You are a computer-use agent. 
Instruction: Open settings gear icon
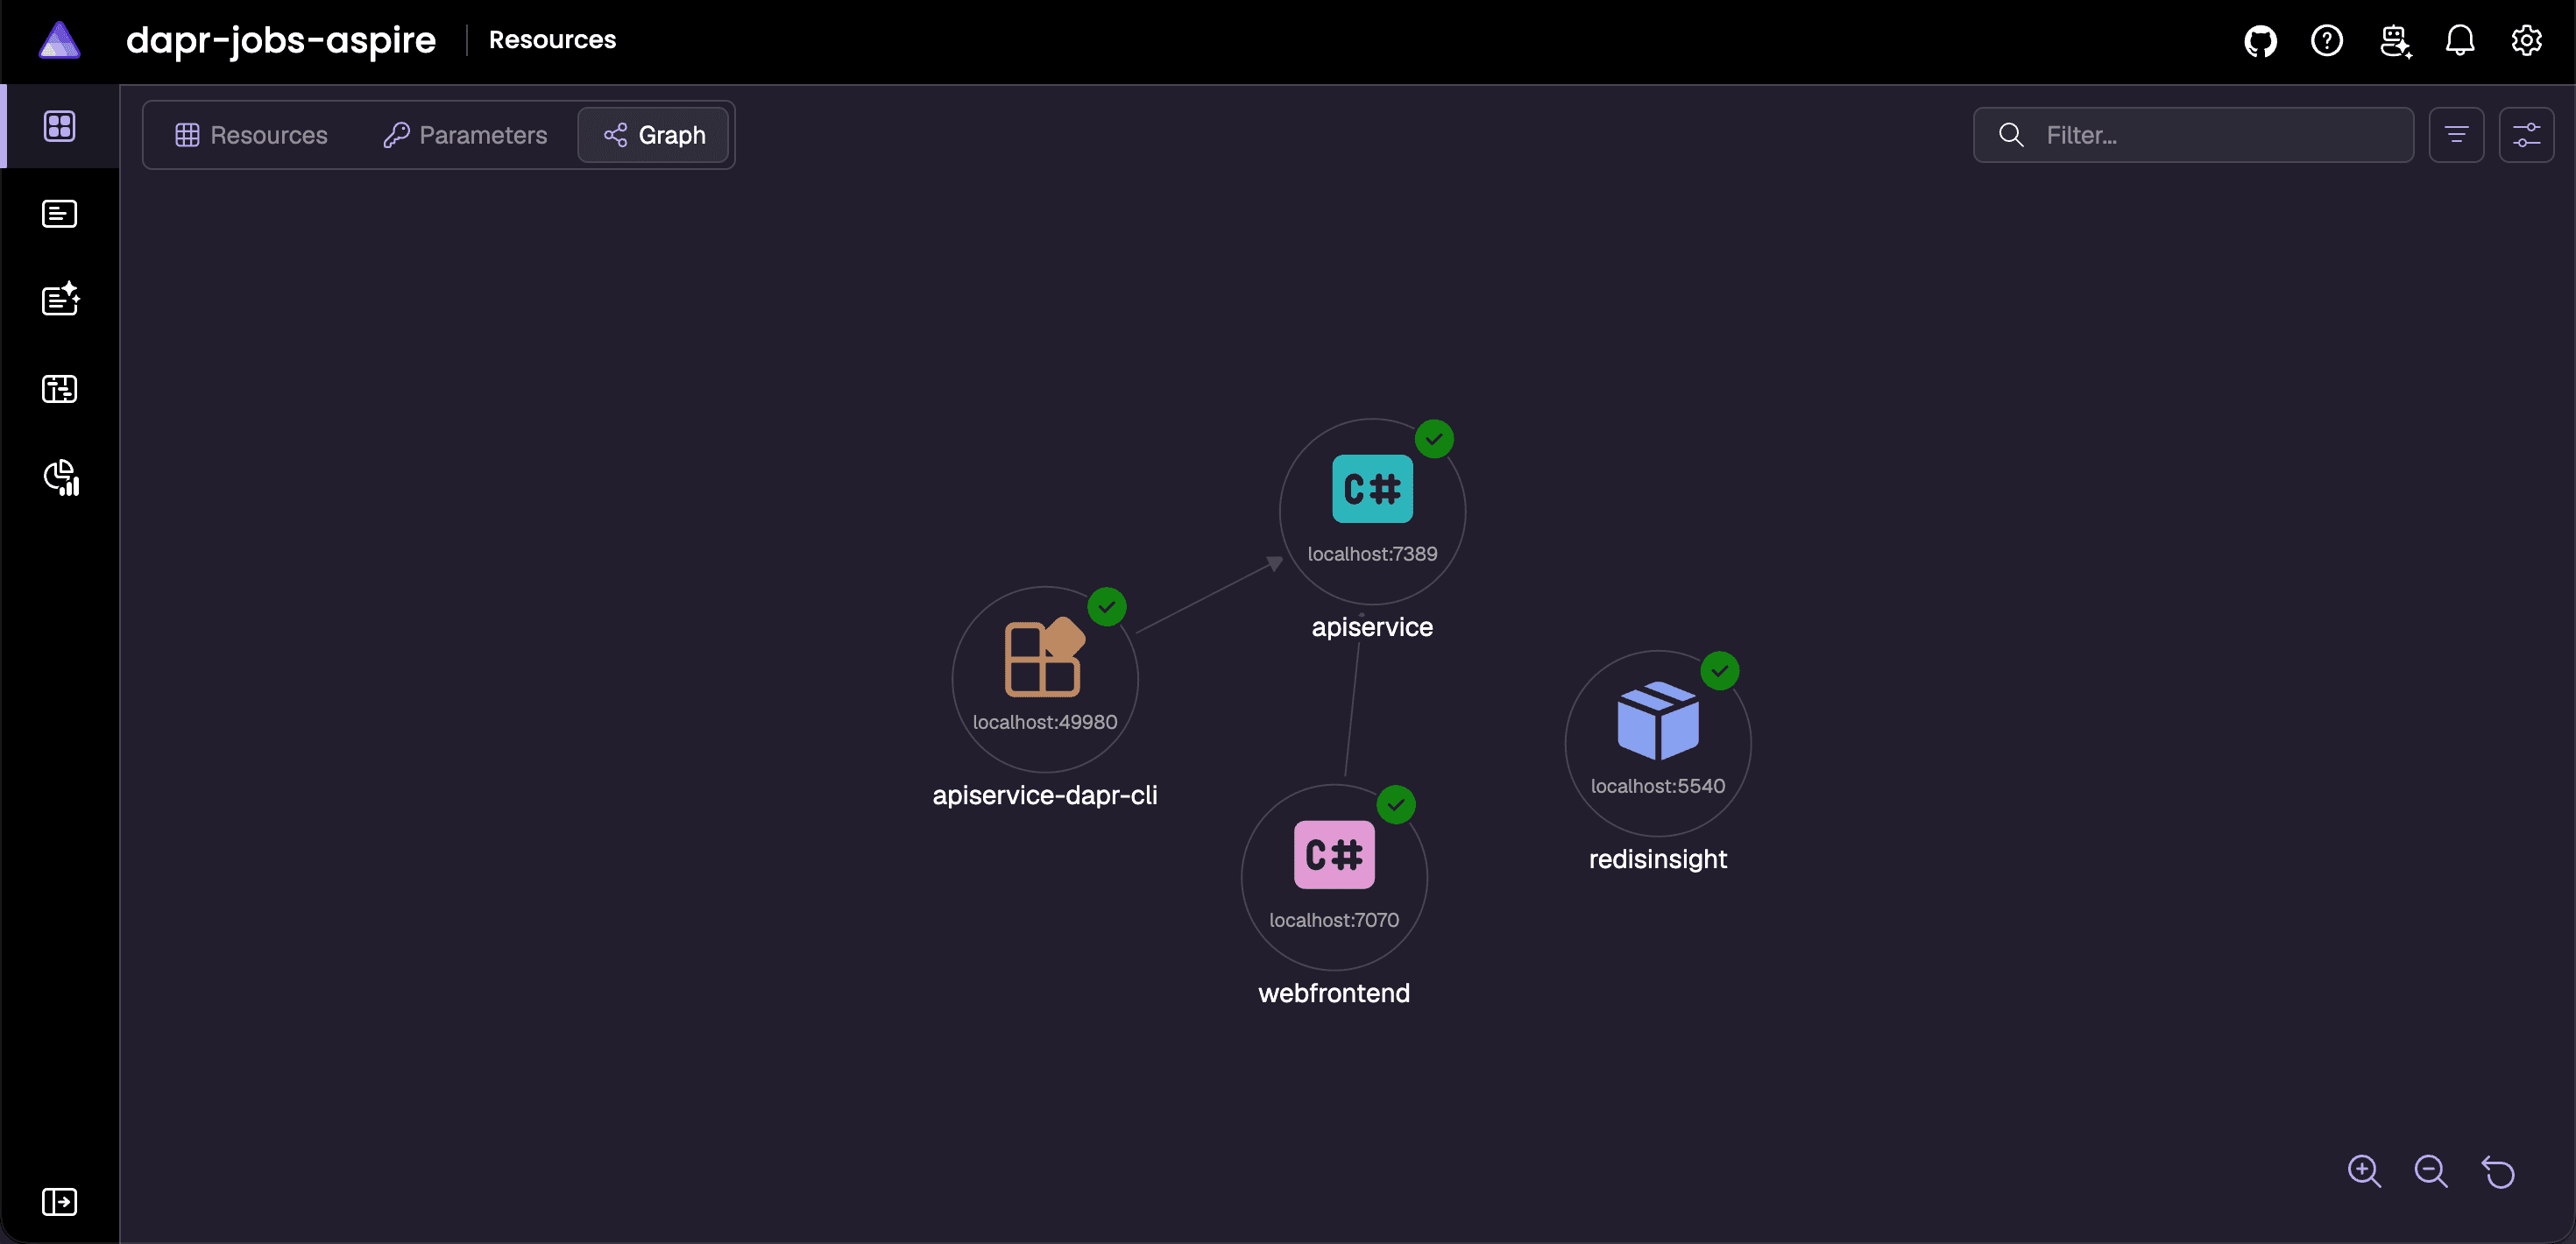point(2527,41)
